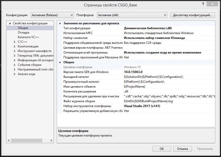
Task: Click the Динамическая библиотека (.dll) value
Action: 148,28
